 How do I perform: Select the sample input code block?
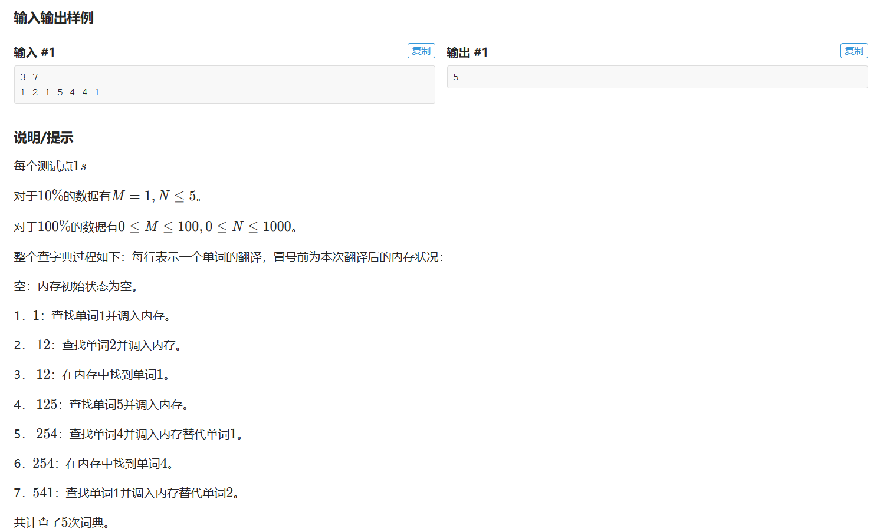224,84
